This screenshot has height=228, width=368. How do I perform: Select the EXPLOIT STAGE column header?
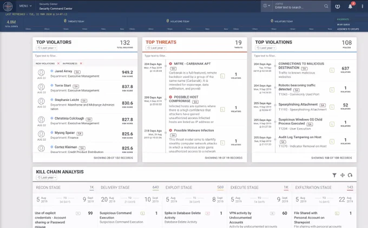(179, 187)
